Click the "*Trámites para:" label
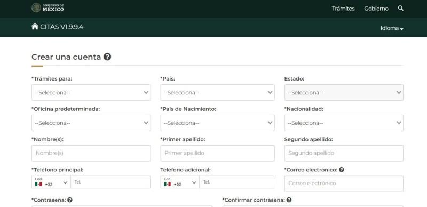 (x=52, y=79)
